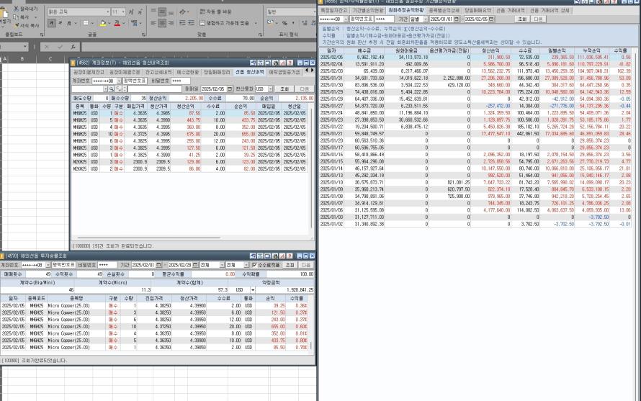Click the magnifier search icon in window 4562
The width and height of the screenshot is (641, 401).
click(x=111, y=89)
